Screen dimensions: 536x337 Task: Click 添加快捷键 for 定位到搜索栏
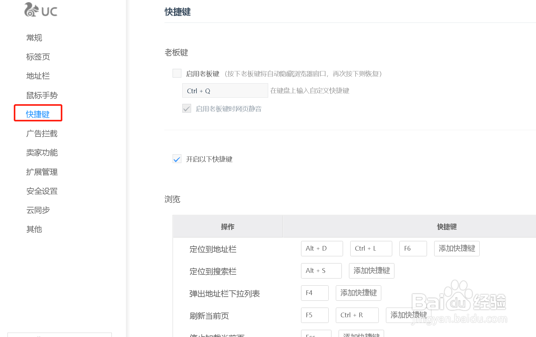click(371, 271)
